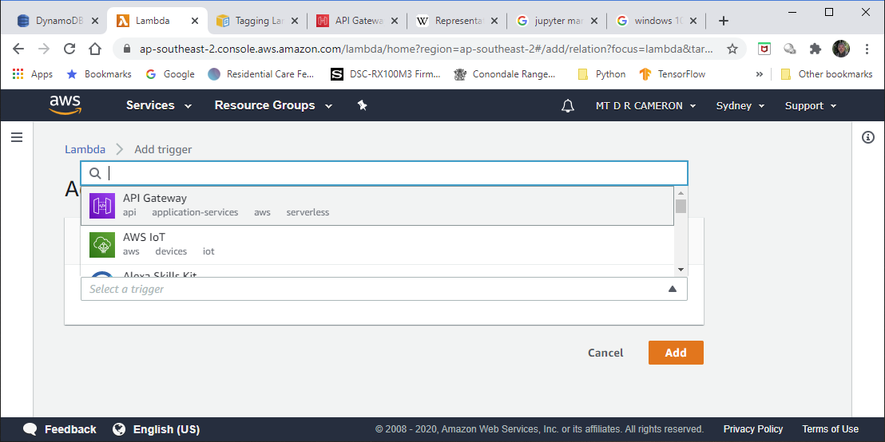This screenshot has width=885, height=442.
Task: Click the Add button
Action: point(676,353)
